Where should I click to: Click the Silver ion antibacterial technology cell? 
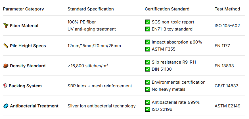pos(101,106)
